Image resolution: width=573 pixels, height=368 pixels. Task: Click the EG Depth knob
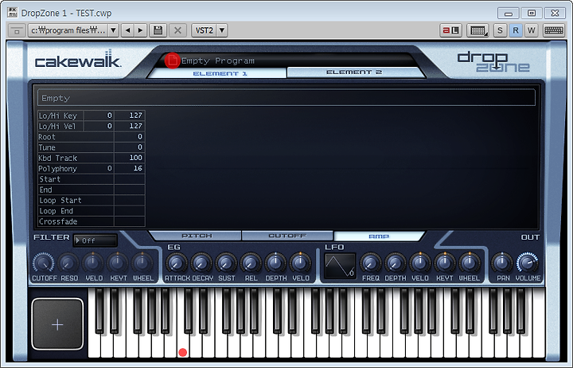(x=275, y=263)
